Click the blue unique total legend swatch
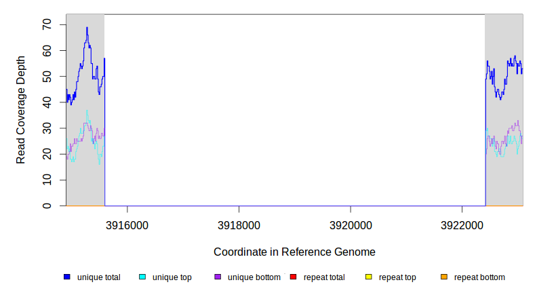The width and height of the screenshot is (537, 293). click(67, 277)
